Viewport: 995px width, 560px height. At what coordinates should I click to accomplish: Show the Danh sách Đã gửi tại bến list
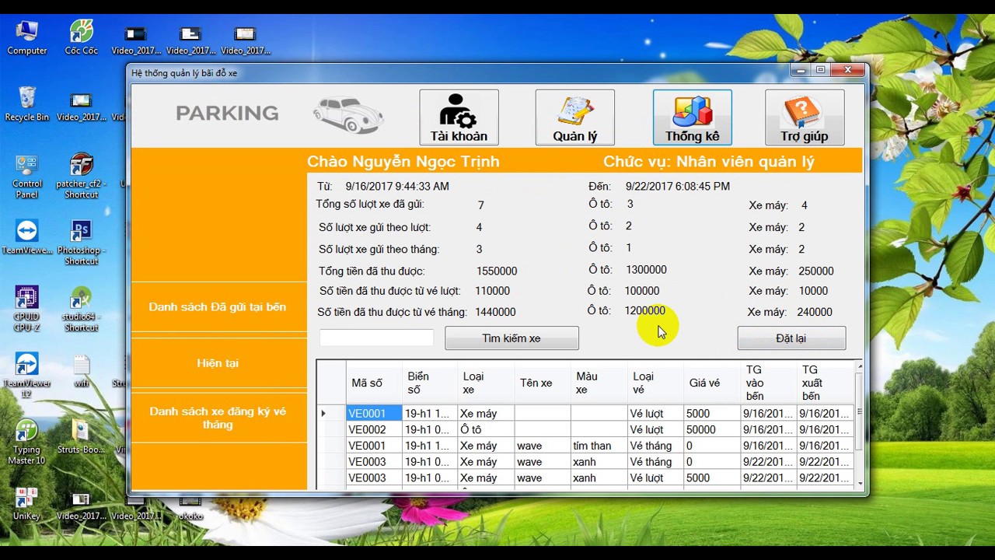click(x=218, y=307)
